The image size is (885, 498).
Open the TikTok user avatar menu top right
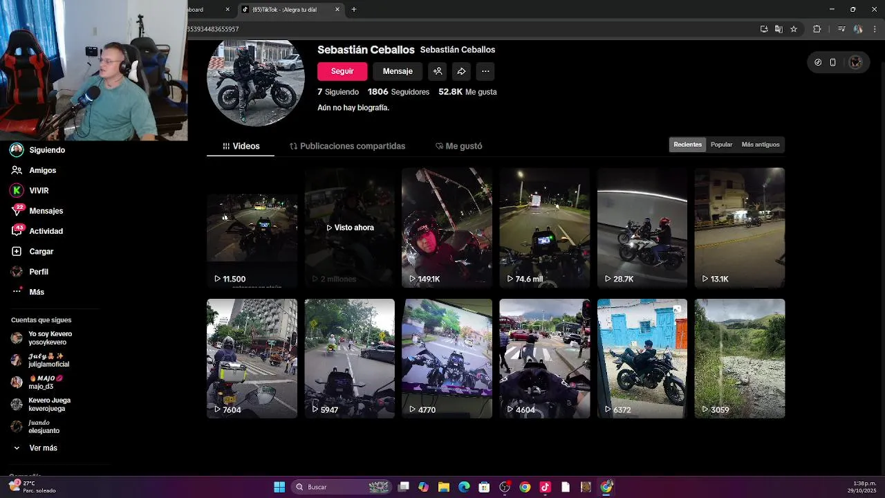pos(855,62)
